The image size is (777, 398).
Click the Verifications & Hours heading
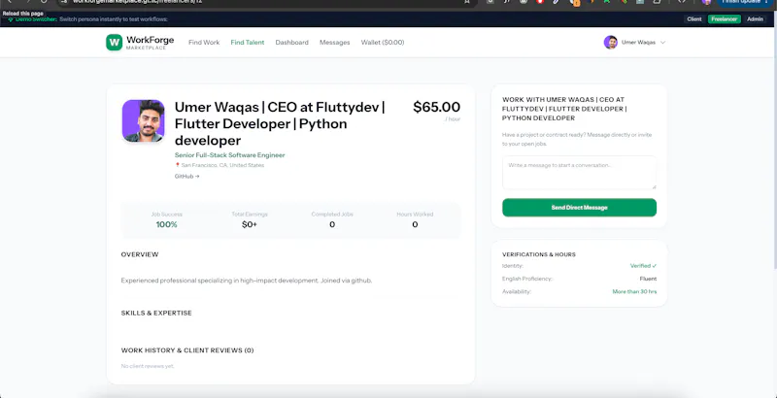point(539,254)
